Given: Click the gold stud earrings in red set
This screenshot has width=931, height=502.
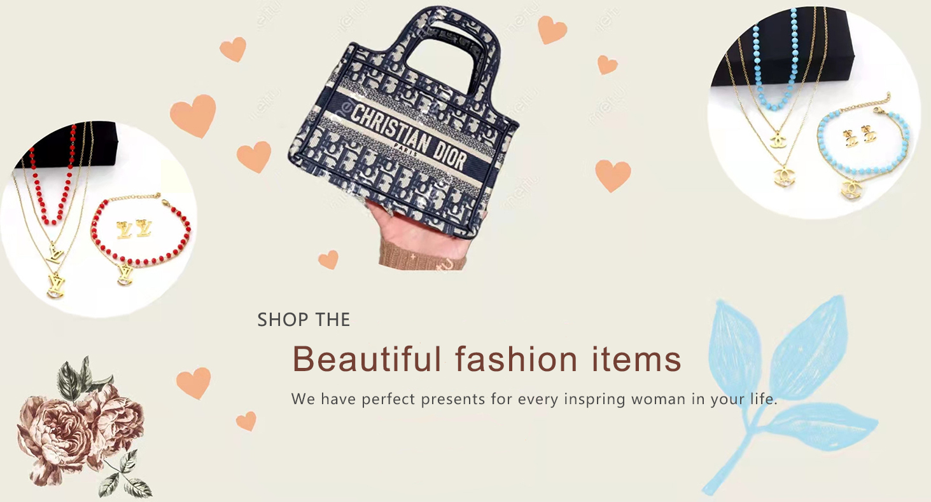Looking at the screenshot, I should 134,229.
